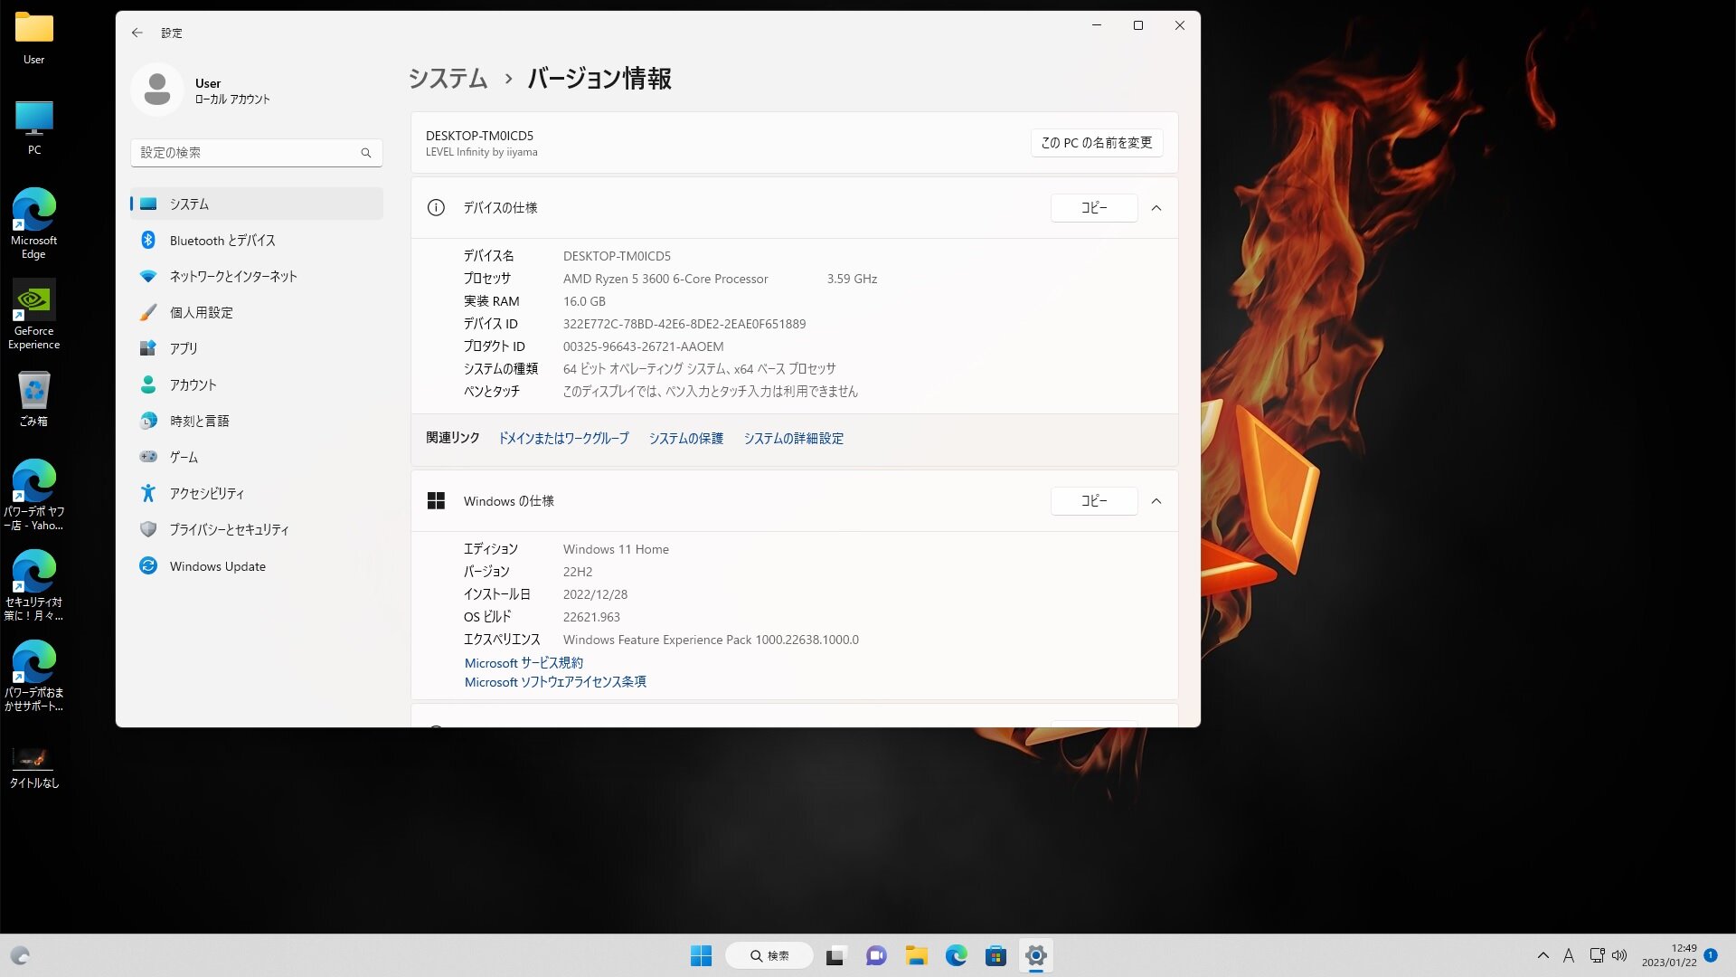Click the back arrow in Settings
Viewport: 1736px width, 977px height.
tap(137, 33)
